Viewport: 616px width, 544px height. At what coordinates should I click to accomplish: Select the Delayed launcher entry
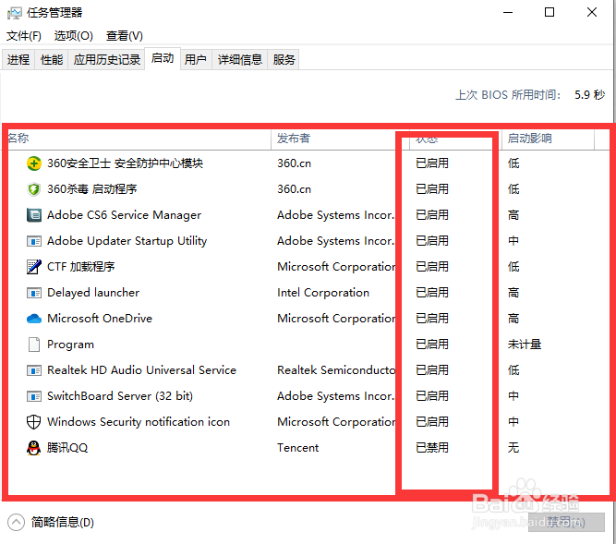pos(308,293)
